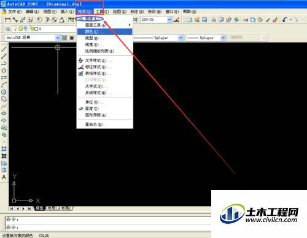307x238 pixels.
Task: Open the linetype ByLayer dropdown
Action: click(181, 38)
